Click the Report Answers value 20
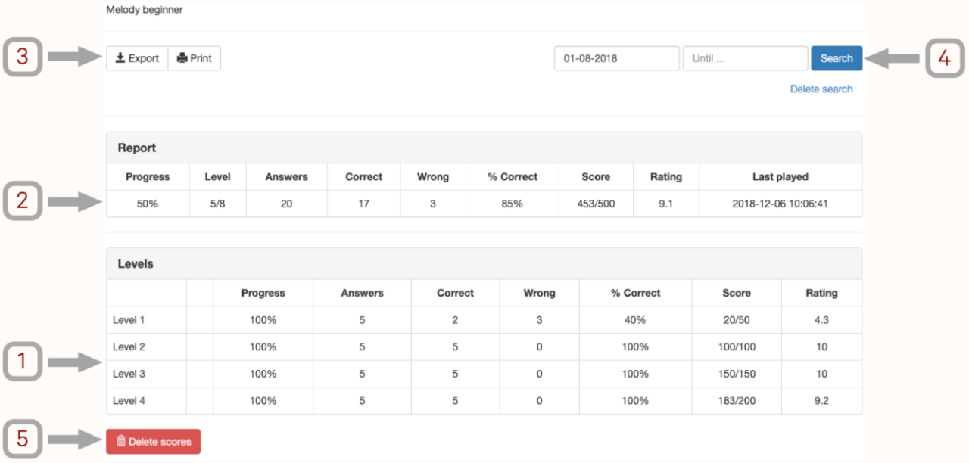This screenshot has width=969, height=463. point(286,204)
